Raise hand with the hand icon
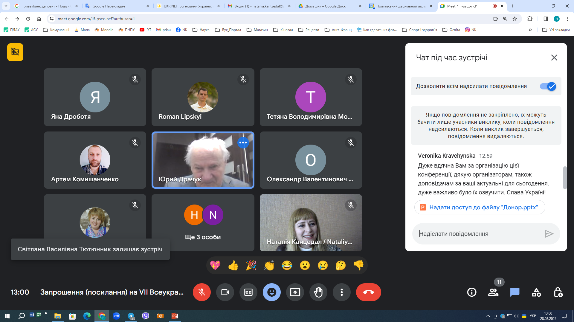 click(x=318, y=292)
